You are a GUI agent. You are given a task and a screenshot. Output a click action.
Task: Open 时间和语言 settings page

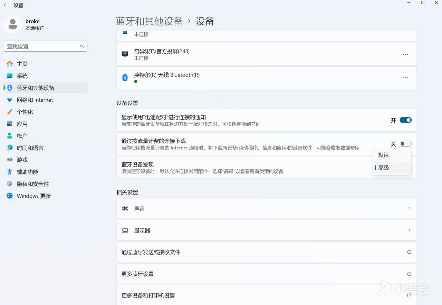[46, 148]
